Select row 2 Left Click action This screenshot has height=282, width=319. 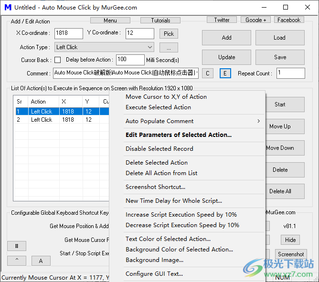[x=62, y=120]
